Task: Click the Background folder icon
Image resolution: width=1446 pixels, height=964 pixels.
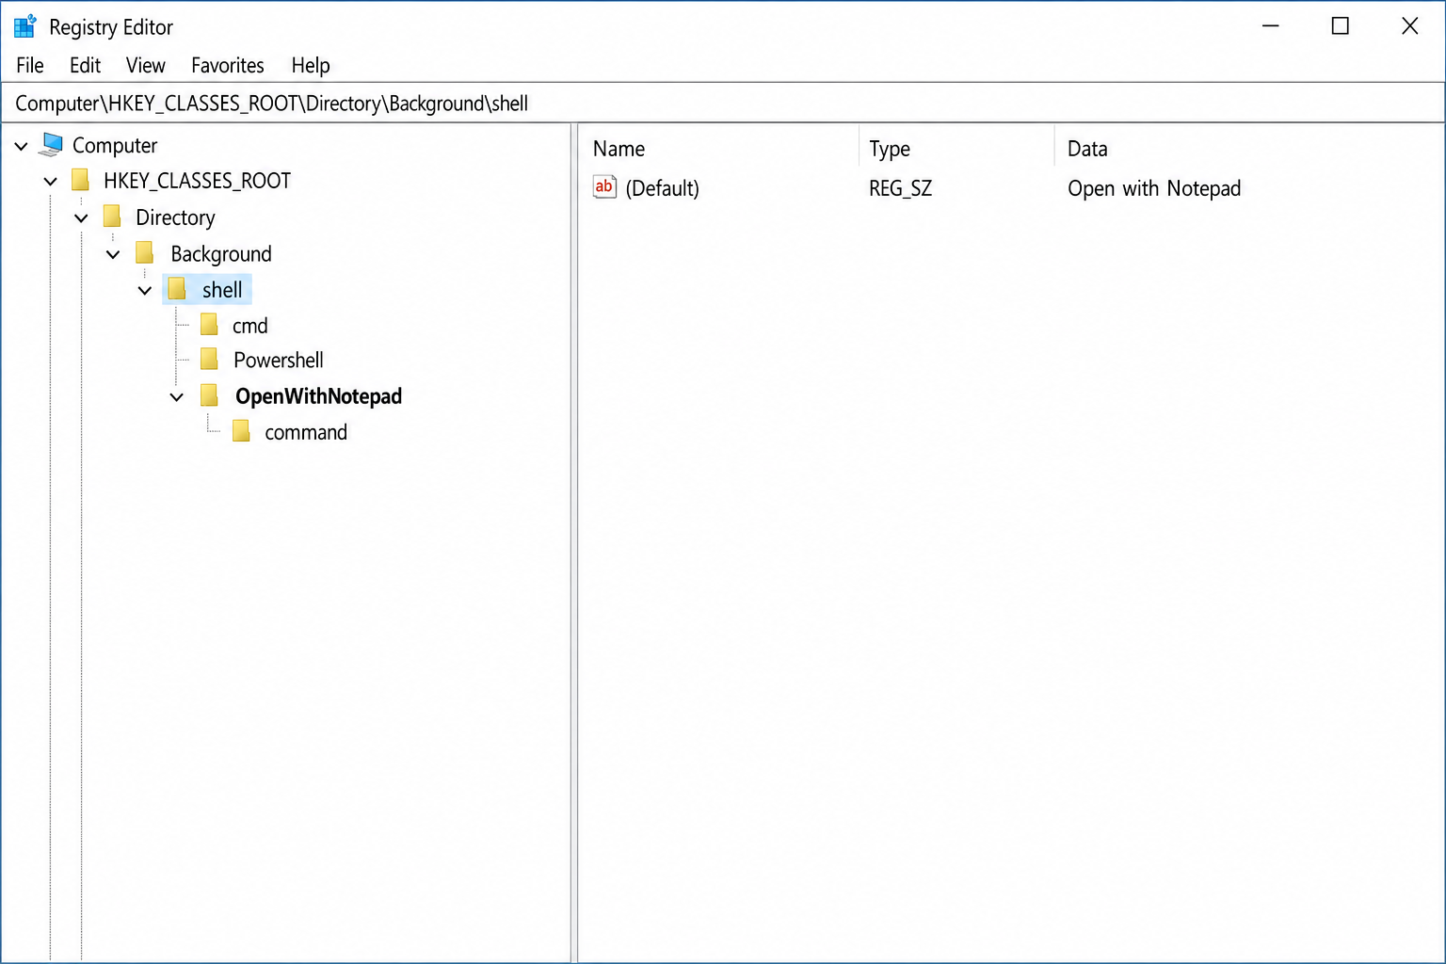Action: pyautogui.click(x=145, y=253)
